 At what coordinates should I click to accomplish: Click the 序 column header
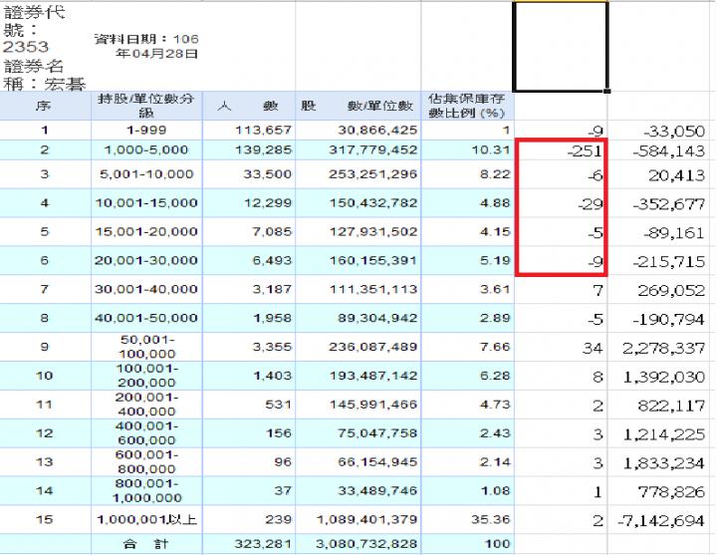click(46, 106)
